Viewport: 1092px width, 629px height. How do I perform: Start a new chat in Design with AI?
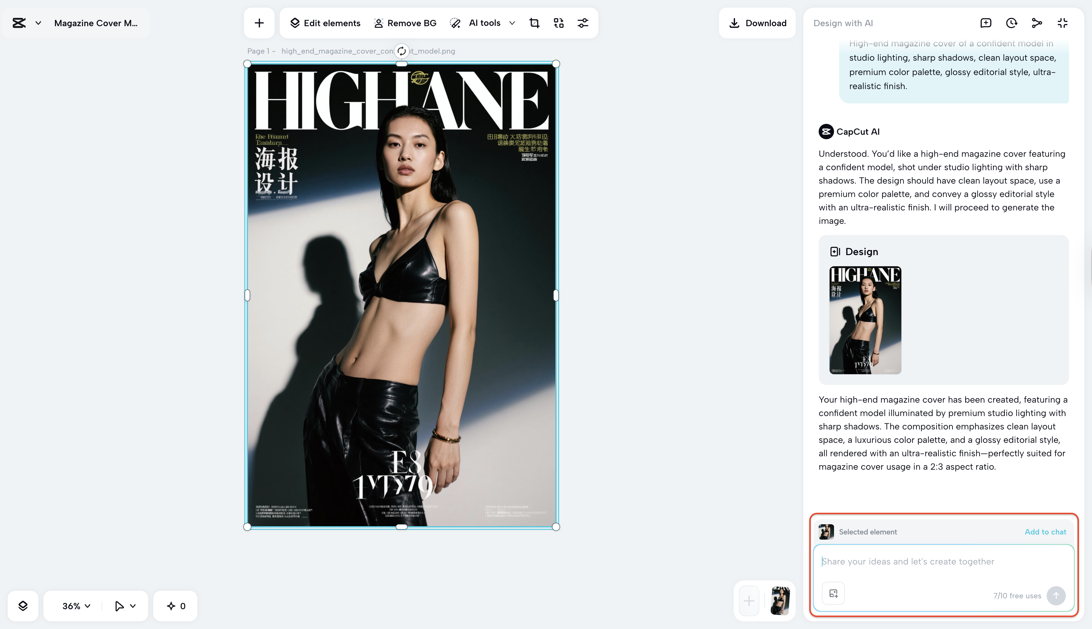[x=986, y=23]
